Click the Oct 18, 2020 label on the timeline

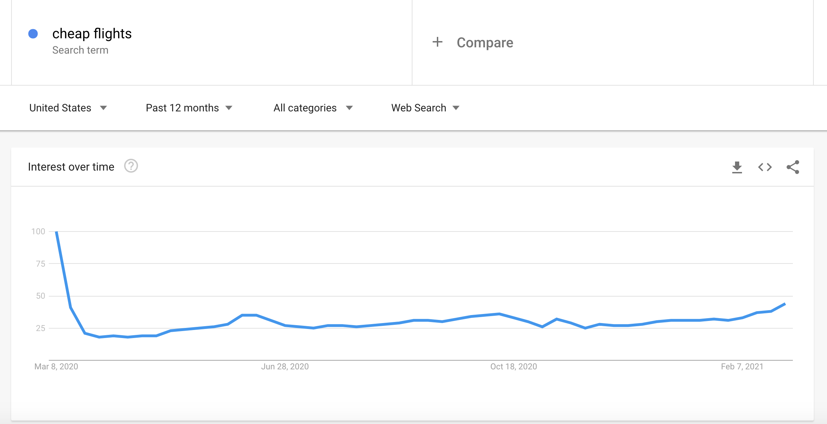[x=513, y=366]
